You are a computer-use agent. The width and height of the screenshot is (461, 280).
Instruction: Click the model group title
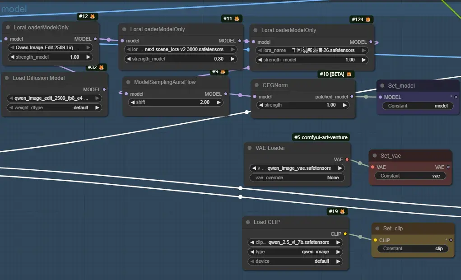pos(14,9)
